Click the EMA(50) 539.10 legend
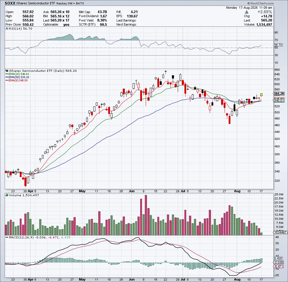 coord(17,77)
